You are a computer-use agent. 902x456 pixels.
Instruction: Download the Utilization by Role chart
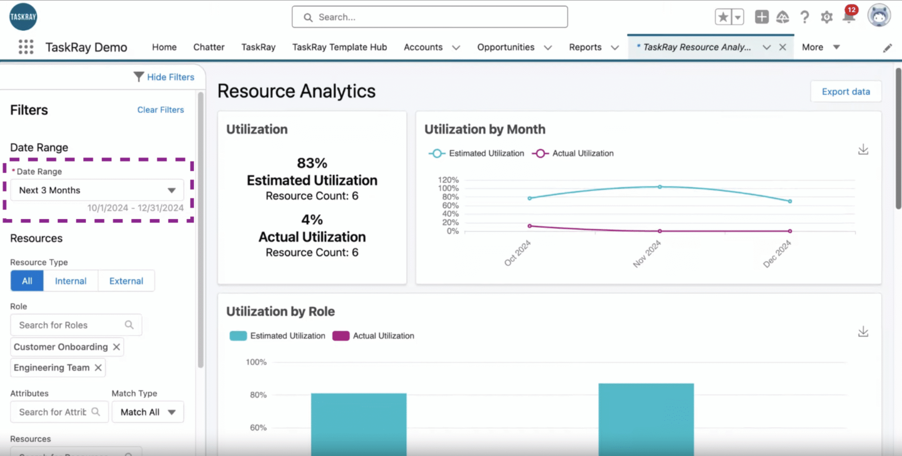863,332
